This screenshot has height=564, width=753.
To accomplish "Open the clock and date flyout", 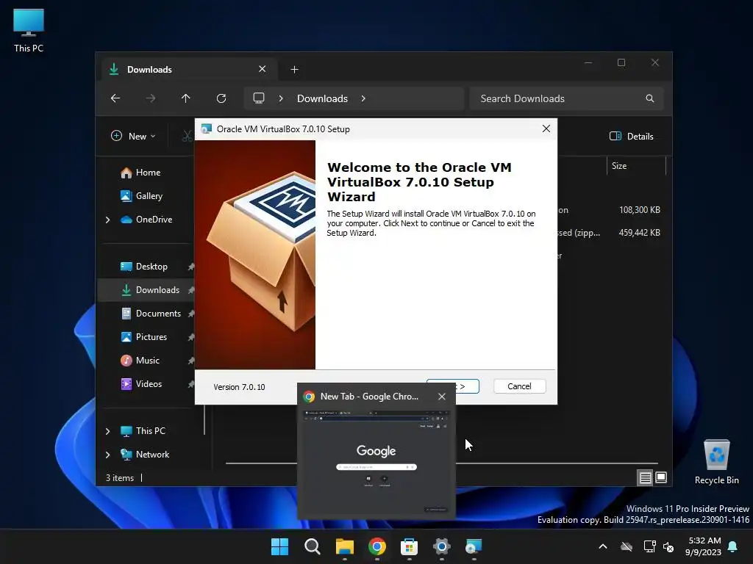I will tap(704, 546).
